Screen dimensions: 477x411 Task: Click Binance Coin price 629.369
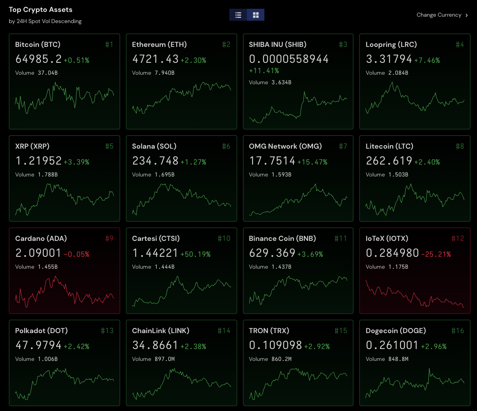pos(272,253)
